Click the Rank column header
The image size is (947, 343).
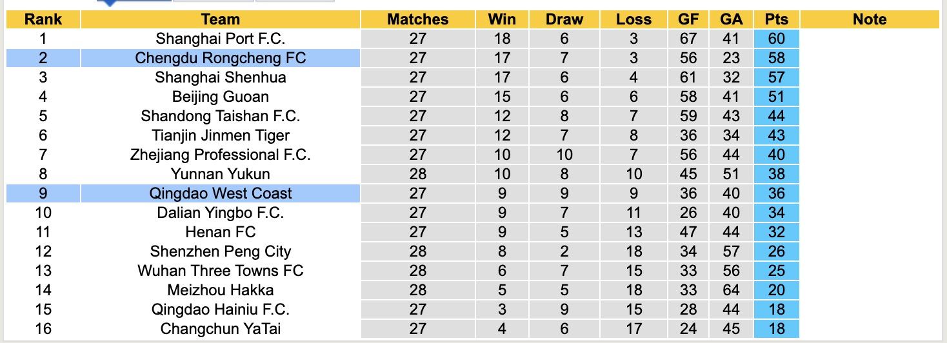43,19
